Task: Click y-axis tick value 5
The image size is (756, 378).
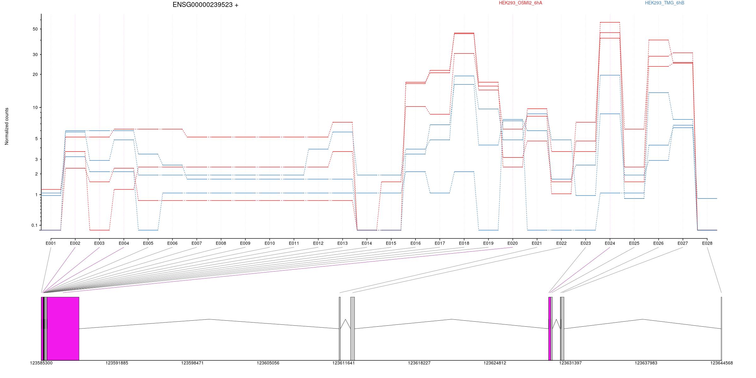Action: (x=36, y=139)
